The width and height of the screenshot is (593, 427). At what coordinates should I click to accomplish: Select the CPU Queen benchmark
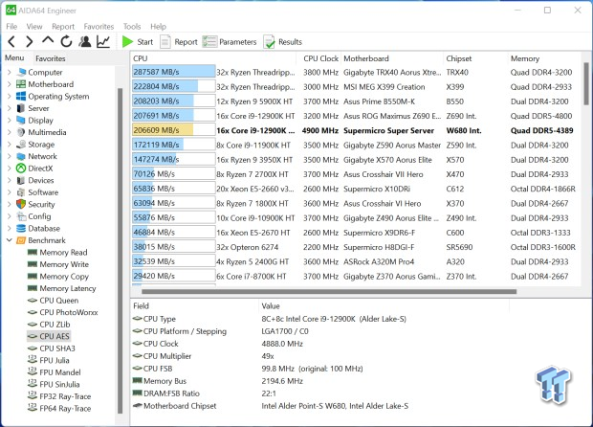(x=57, y=301)
